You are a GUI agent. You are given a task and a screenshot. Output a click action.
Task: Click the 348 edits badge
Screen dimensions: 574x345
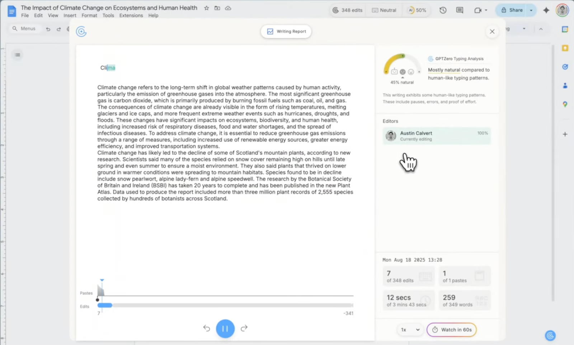point(347,10)
